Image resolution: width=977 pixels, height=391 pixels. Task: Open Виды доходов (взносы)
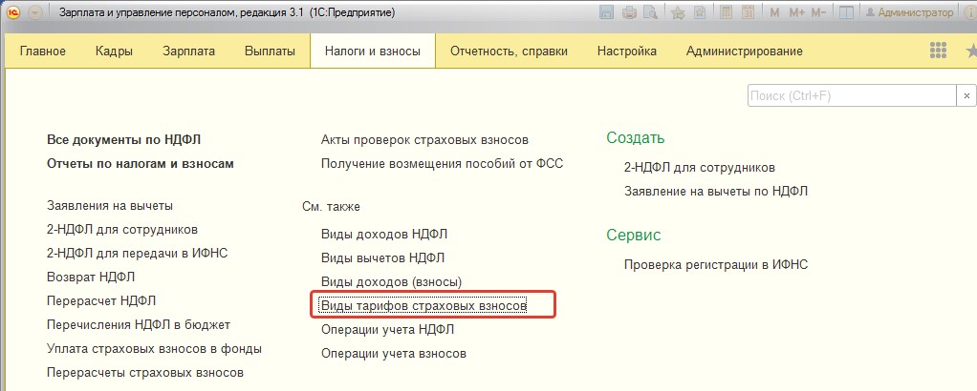(391, 282)
